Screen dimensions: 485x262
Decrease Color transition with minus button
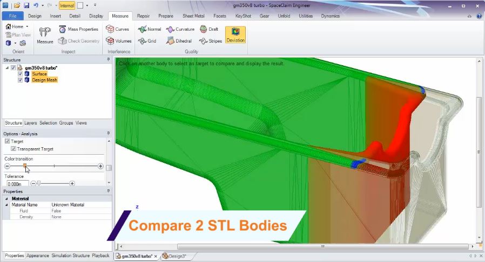(8, 166)
